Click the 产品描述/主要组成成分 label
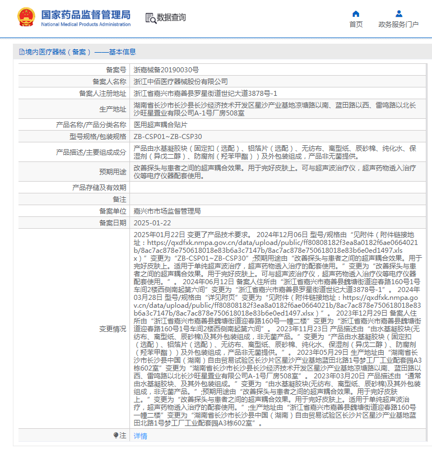 91,152
